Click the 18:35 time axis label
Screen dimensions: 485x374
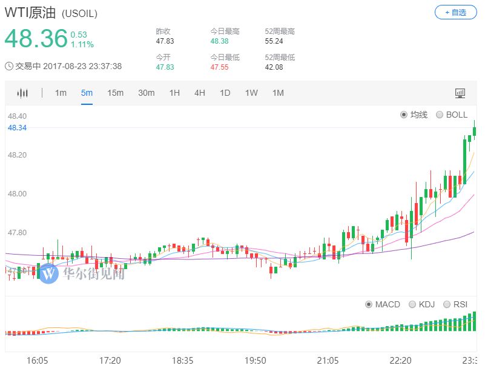(182, 361)
